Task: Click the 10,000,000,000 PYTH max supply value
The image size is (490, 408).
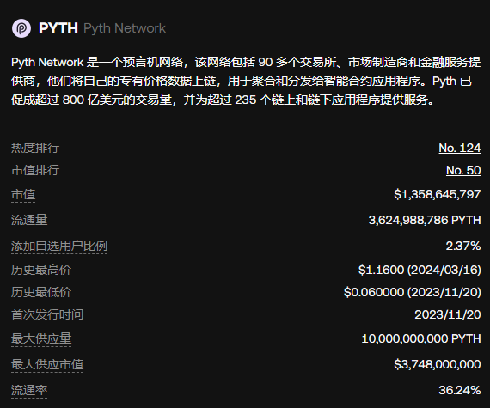Action: click(421, 339)
